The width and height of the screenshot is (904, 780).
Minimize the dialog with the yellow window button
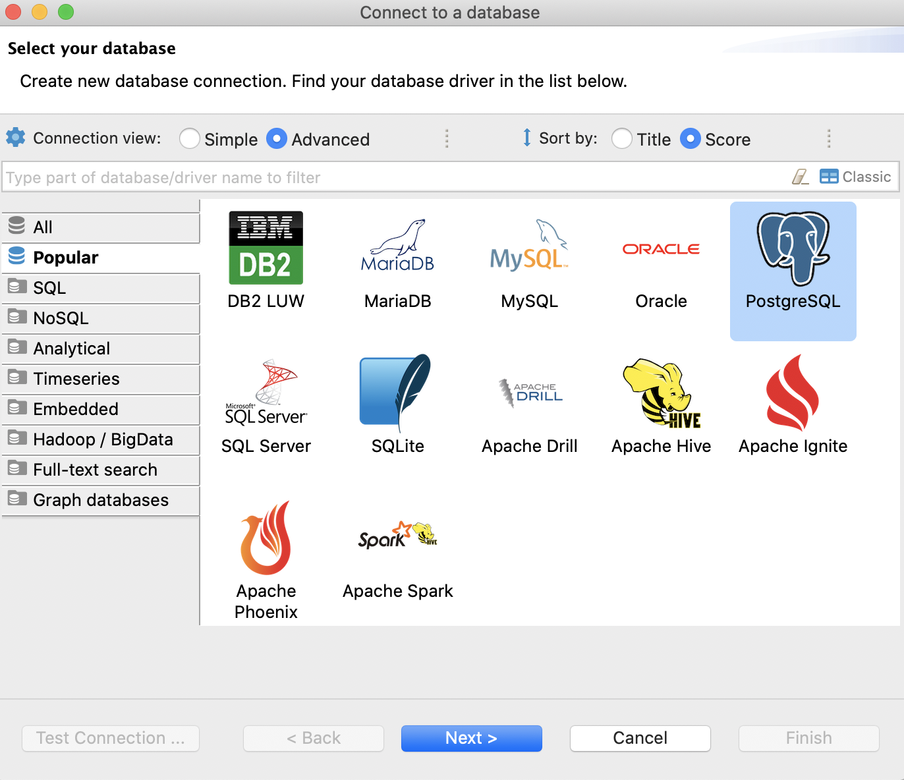[x=40, y=12]
